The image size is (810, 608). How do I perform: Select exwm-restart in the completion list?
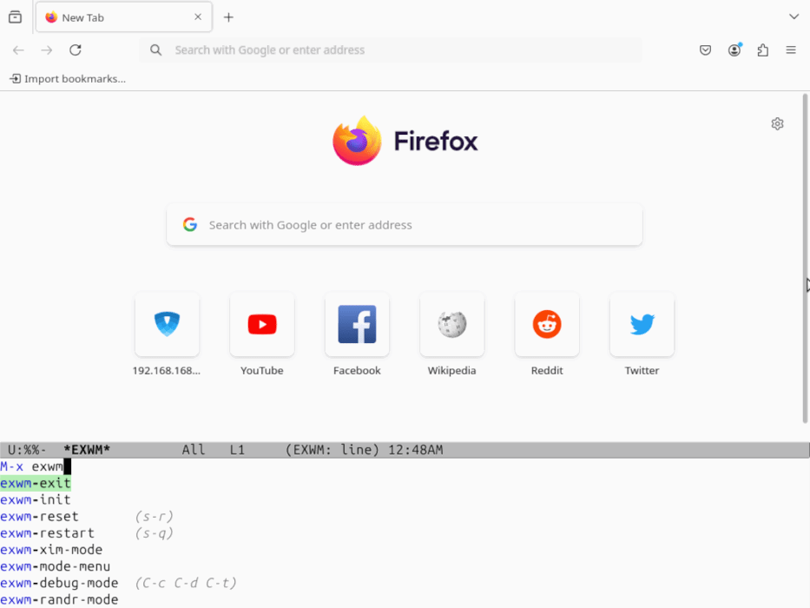pos(47,533)
